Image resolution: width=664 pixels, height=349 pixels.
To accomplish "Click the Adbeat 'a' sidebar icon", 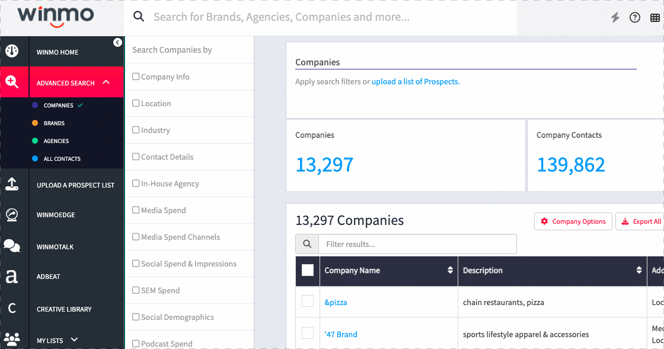I will tap(12, 277).
